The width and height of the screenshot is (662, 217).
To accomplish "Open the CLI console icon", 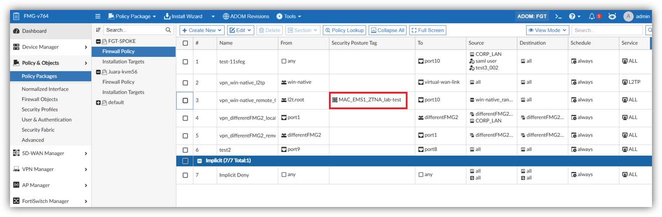I will (558, 16).
